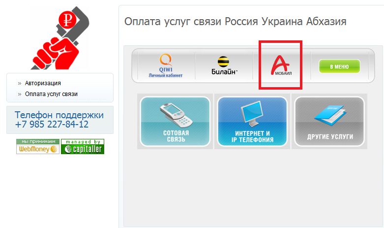This screenshot has height=228, width=384.
Task: Go to the Авторизация link
Action: coord(43,83)
